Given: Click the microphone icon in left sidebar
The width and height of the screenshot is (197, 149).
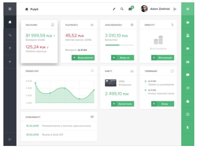Looking at the screenshot, I should tap(10, 48).
